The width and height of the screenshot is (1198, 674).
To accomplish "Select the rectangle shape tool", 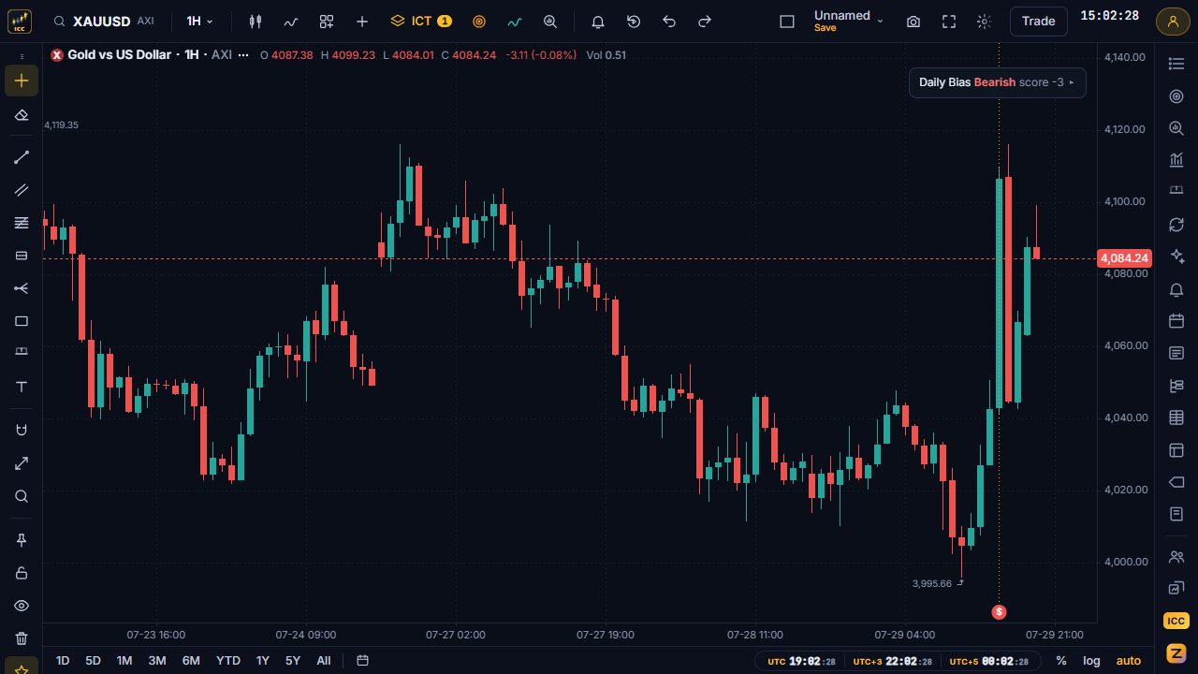I will pyautogui.click(x=22, y=321).
